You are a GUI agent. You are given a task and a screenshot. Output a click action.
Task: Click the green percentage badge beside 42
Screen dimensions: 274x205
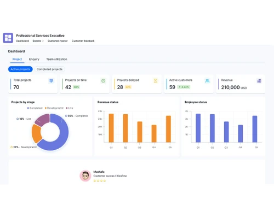tap(76, 87)
